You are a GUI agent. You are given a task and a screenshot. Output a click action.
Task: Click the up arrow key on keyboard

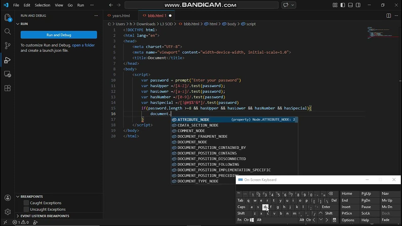tap(320, 213)
